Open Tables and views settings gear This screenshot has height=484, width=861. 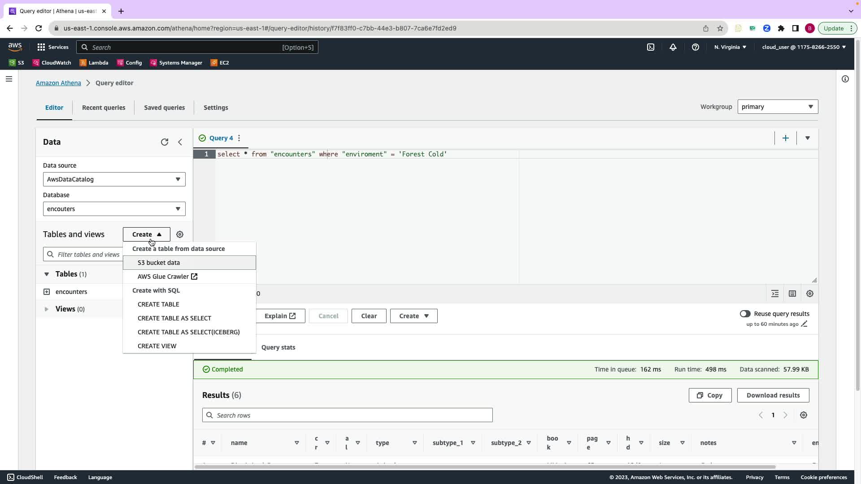[180, 234]
